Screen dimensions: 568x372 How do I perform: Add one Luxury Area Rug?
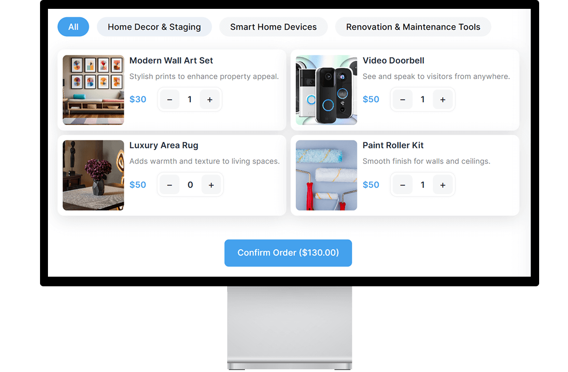211,185
